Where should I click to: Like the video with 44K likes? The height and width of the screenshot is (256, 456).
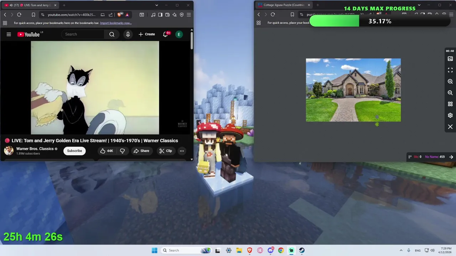[x=107, y=151]
